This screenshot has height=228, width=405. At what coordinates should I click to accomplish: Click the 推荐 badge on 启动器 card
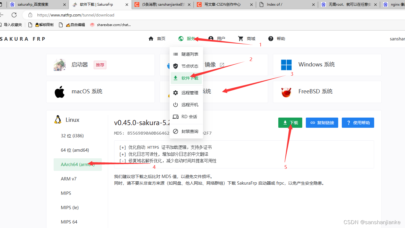pyautogui.click(x=100, y=65)
